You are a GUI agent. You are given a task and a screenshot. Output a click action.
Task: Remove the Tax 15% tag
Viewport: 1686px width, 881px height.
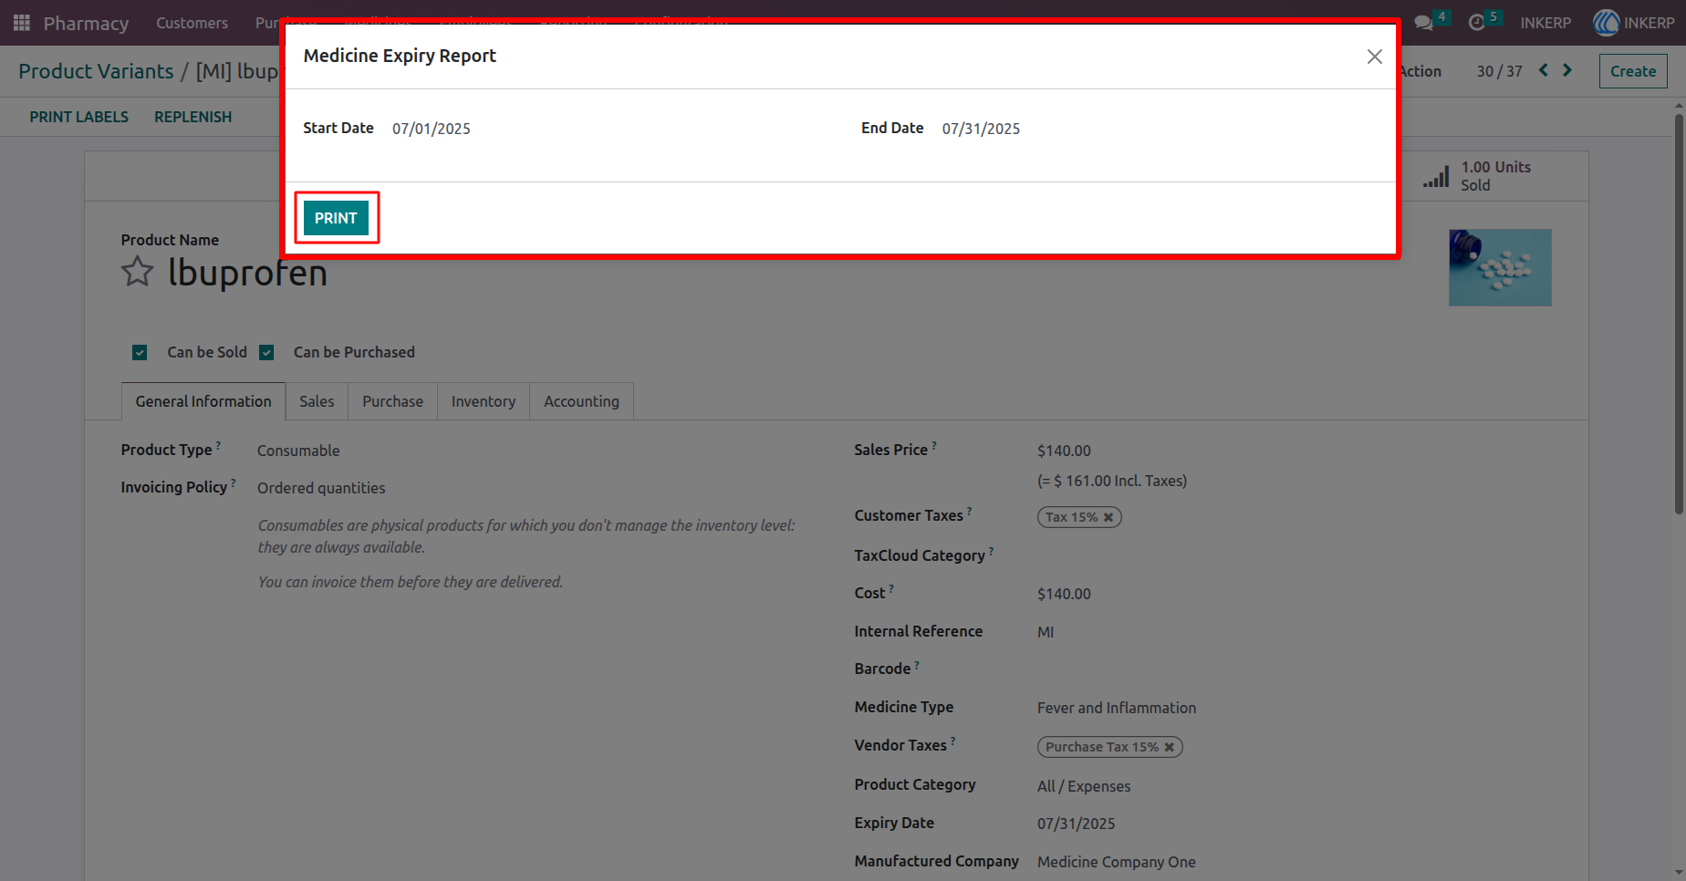coord(1108,517)
